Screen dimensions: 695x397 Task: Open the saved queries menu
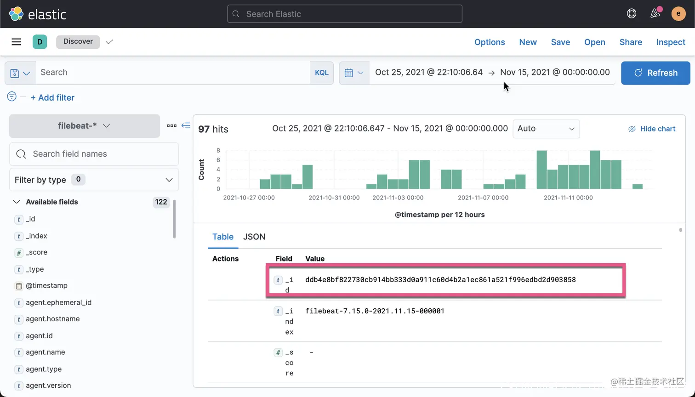point(20,73)
